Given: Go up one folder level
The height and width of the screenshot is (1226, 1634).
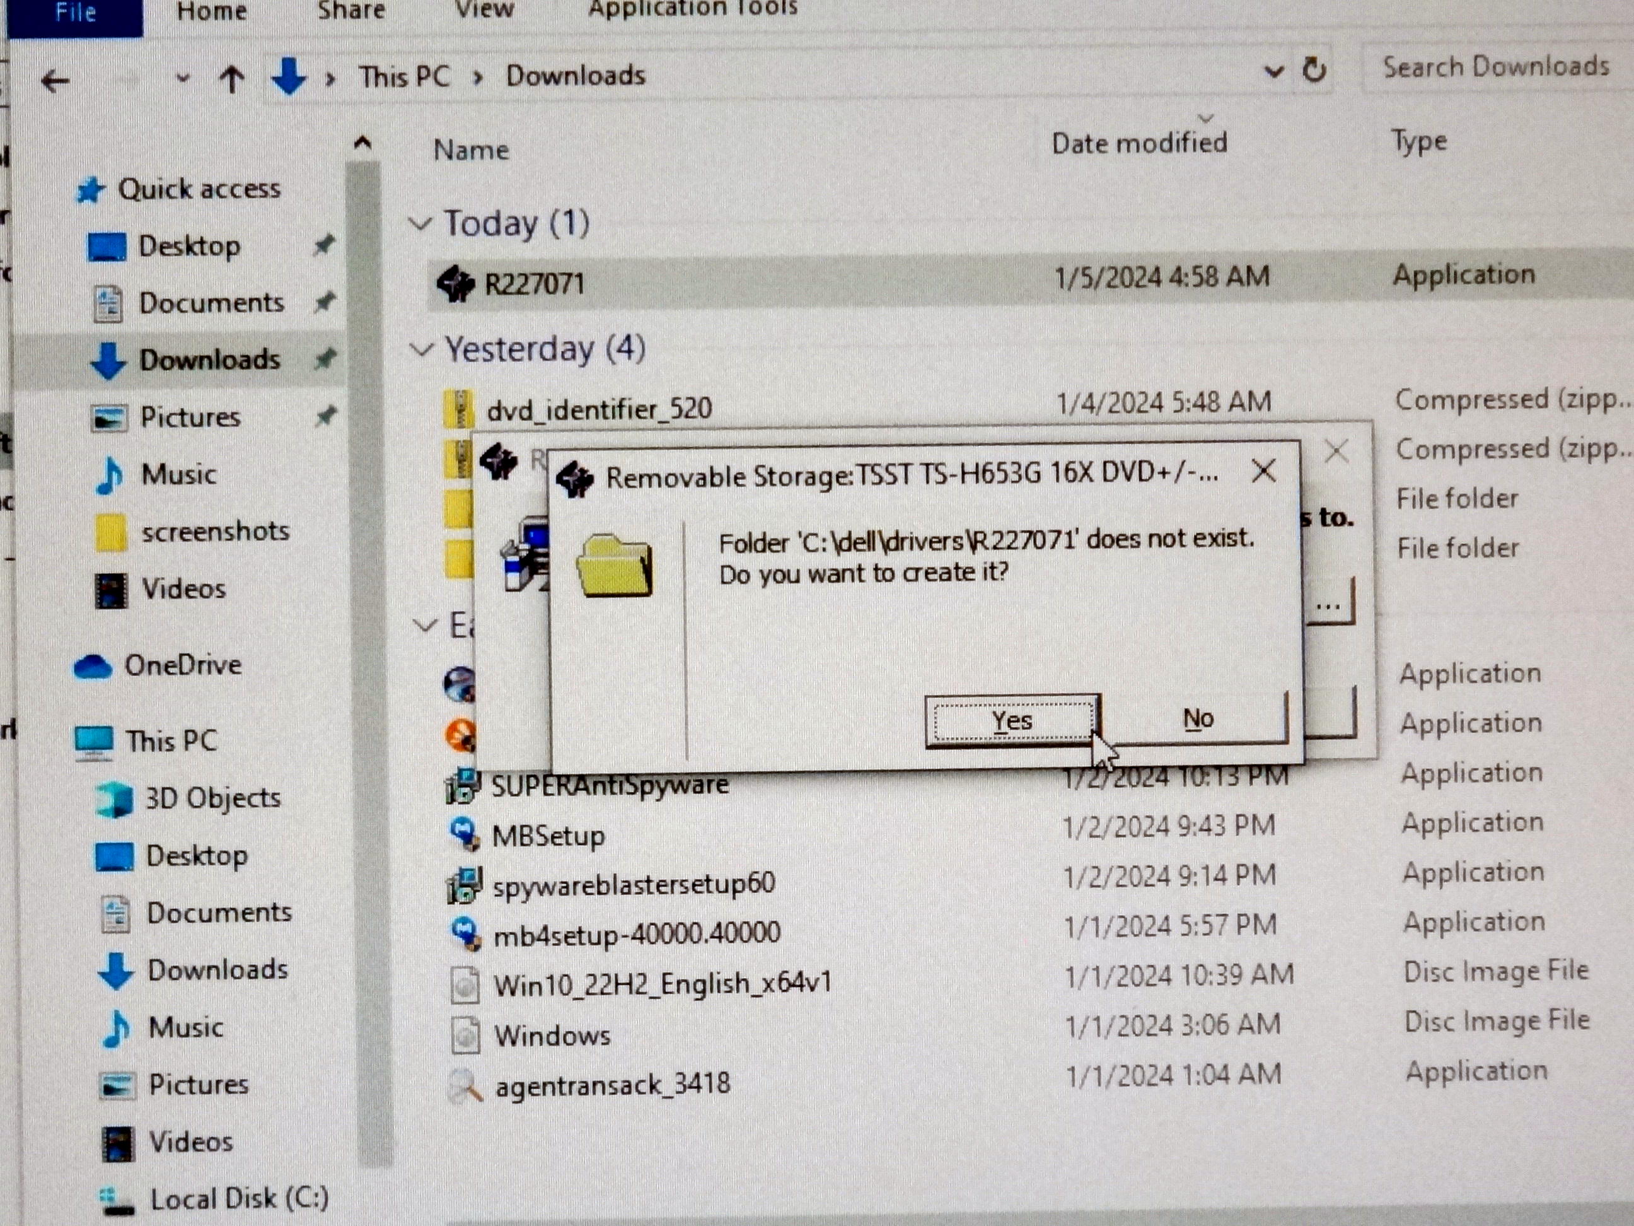Looking at the screenshot, I should (231, 79).
